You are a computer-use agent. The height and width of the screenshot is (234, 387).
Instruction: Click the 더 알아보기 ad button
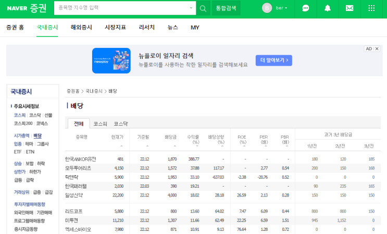(x=274, y=60)
